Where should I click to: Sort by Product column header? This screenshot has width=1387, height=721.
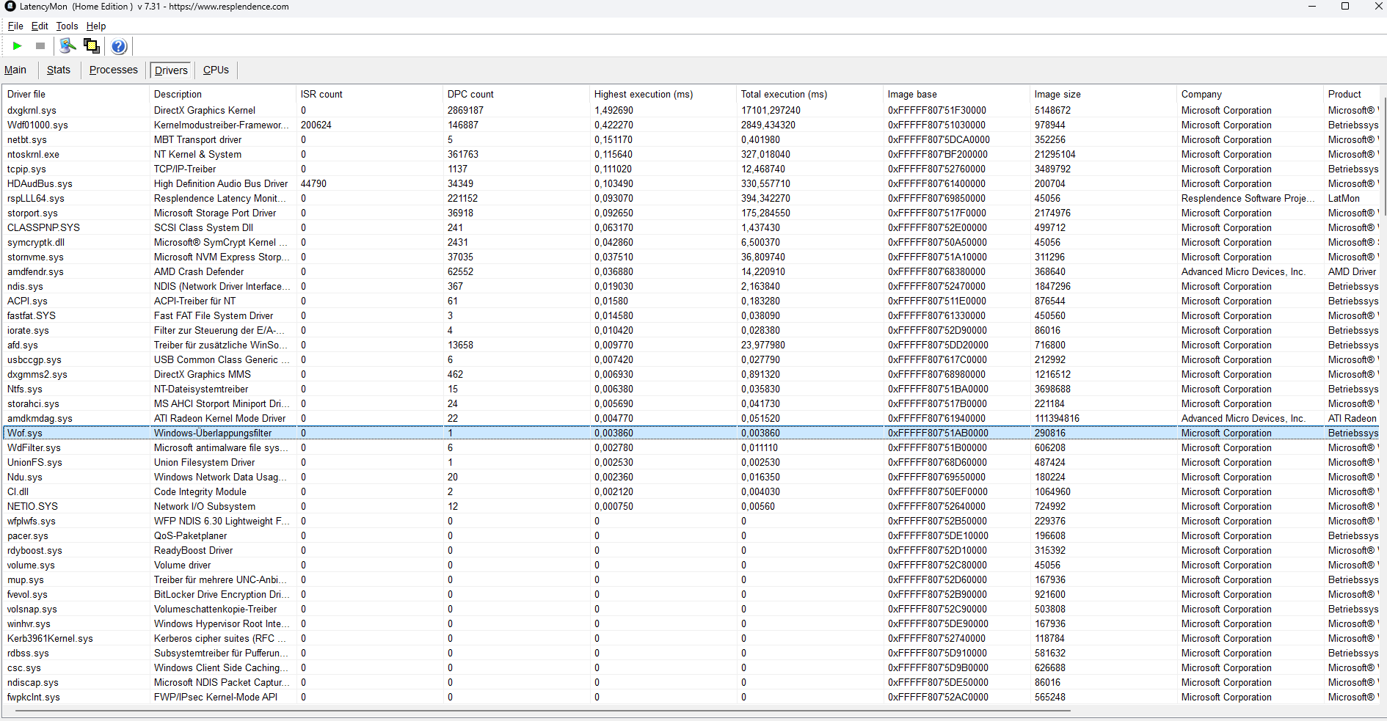tap(1352, 94)
